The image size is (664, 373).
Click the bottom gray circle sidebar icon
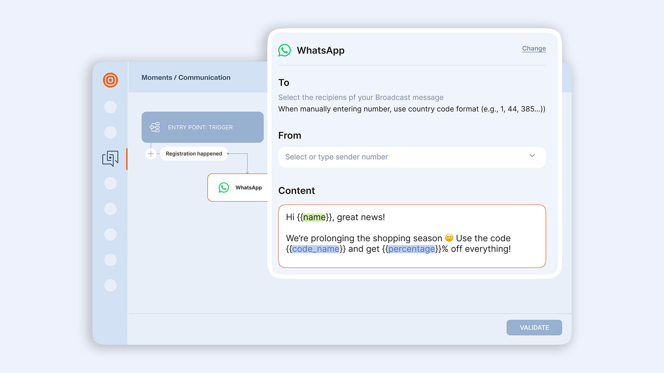coord(110,285)
